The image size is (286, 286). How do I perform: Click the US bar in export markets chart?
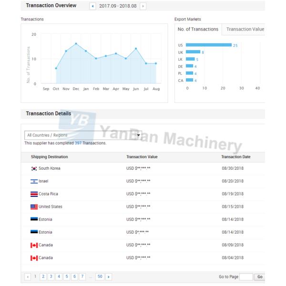tap(208, 45)
